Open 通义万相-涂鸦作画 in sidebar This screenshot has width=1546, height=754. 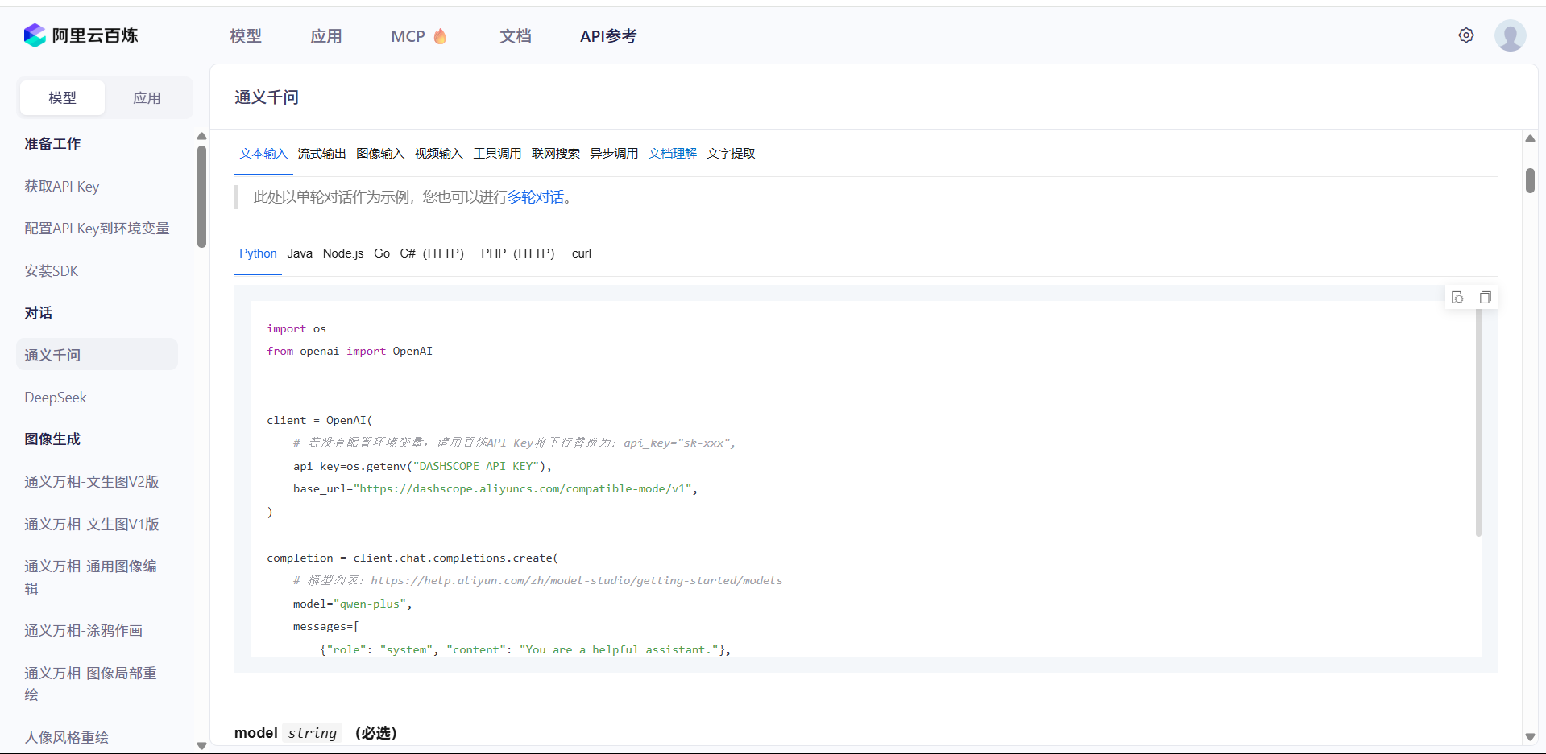[x=83, y=631]
